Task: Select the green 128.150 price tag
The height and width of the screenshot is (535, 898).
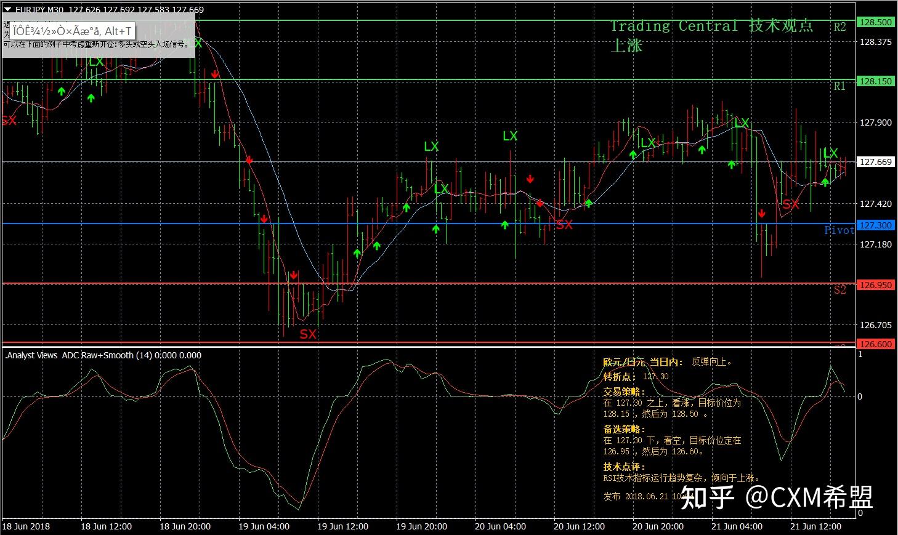Action: tap(876, 81)
